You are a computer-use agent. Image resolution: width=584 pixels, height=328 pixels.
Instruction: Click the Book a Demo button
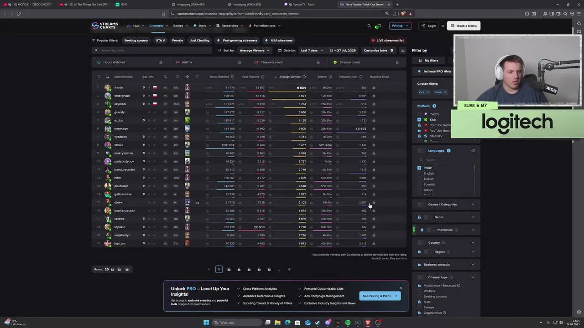[464, 26]
